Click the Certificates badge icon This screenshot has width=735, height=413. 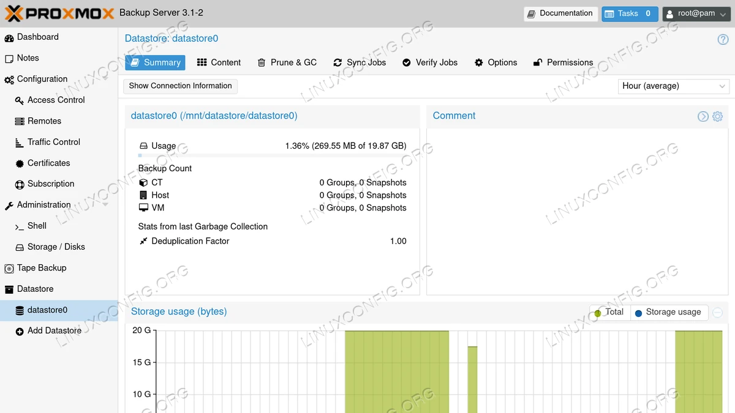click(x=20, y=163)
